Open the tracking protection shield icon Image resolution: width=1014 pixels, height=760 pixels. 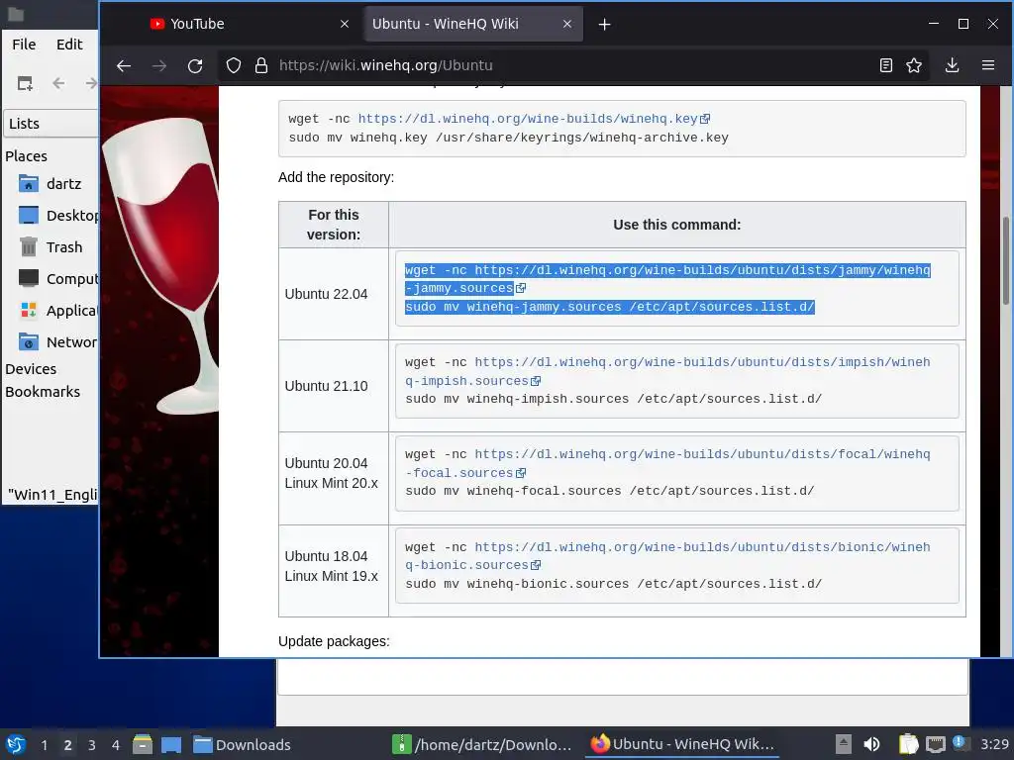coord(234,65)
